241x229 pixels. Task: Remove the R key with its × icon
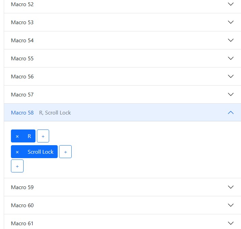(17, 136)
